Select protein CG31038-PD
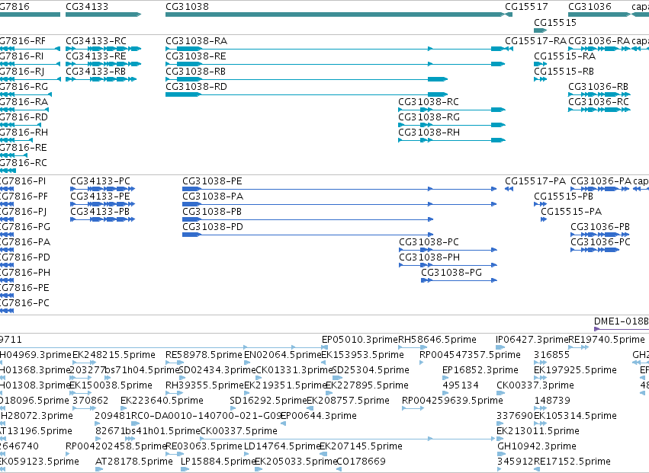This screenshot has height=473, width=649. point(308,235)
